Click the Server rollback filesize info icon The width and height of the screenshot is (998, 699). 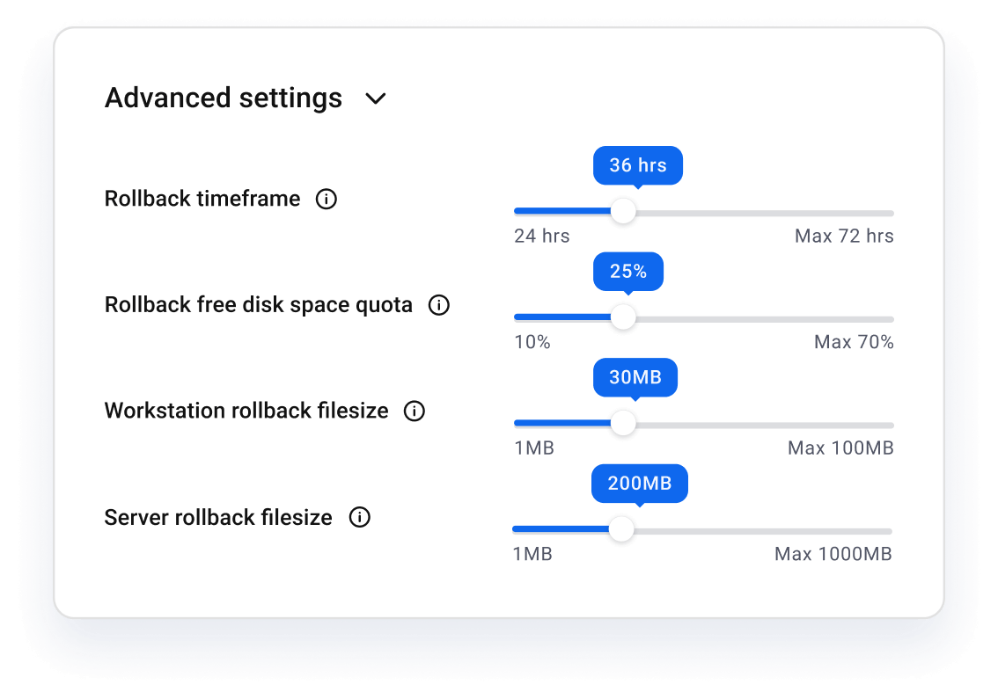359,518
